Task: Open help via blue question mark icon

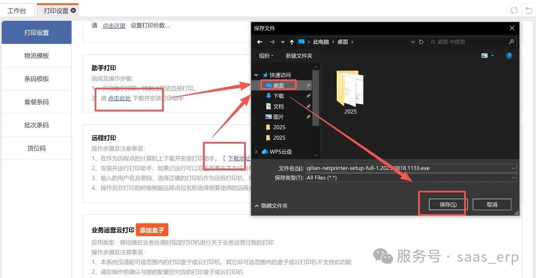Action: tap(509, 56)
